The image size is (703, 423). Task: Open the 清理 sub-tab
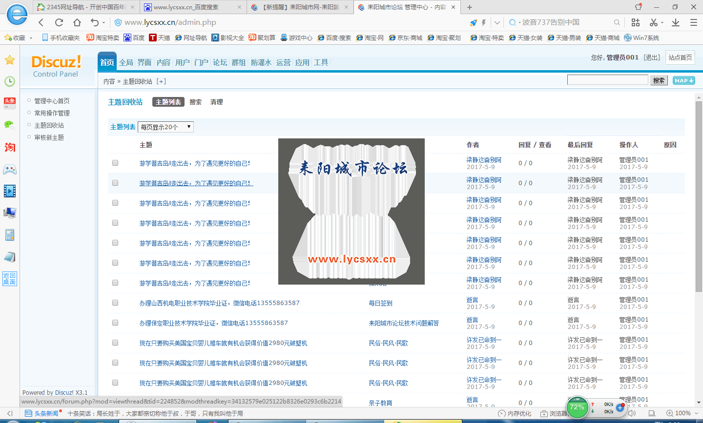[x=217, y=102]
